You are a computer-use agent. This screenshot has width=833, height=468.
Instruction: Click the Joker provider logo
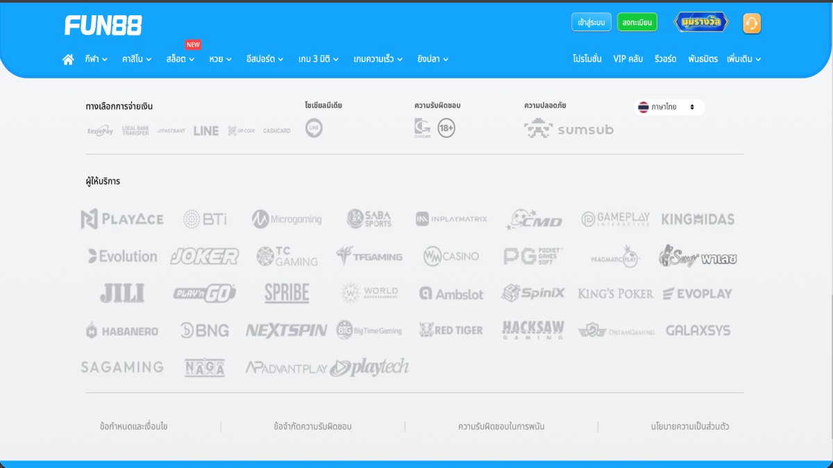click(205, 257)
